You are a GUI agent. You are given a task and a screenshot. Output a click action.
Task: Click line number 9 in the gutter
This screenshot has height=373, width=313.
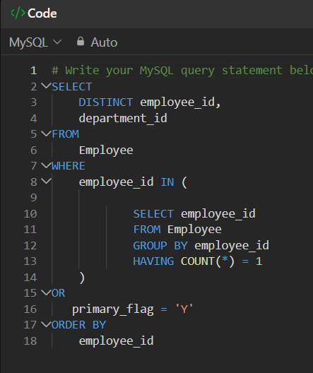(x=34, y=197)
